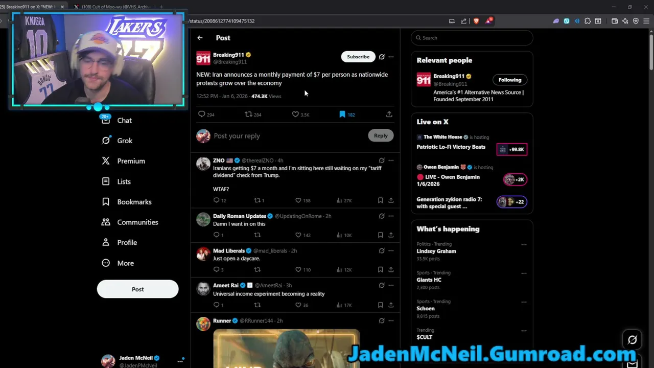Expand the More menu in the sidebar
The width and height of the screenshot is (654, 368).
tap(125, 263)
